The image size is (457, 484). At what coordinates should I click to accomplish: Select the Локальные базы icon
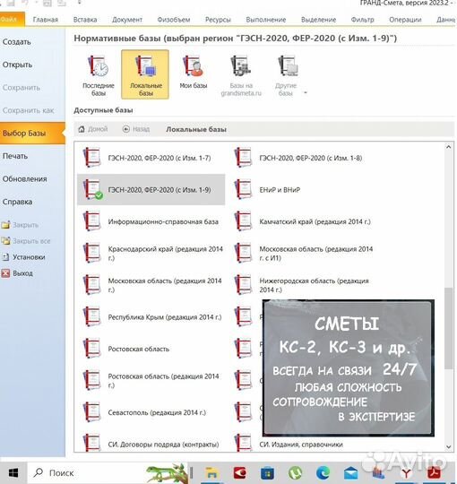pyautogui.click(x=145, y=74)
